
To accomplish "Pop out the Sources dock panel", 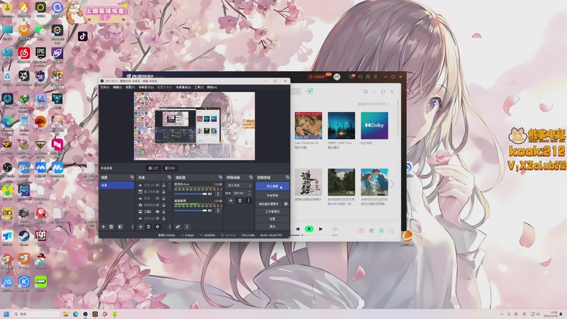I will coord(169,178).
